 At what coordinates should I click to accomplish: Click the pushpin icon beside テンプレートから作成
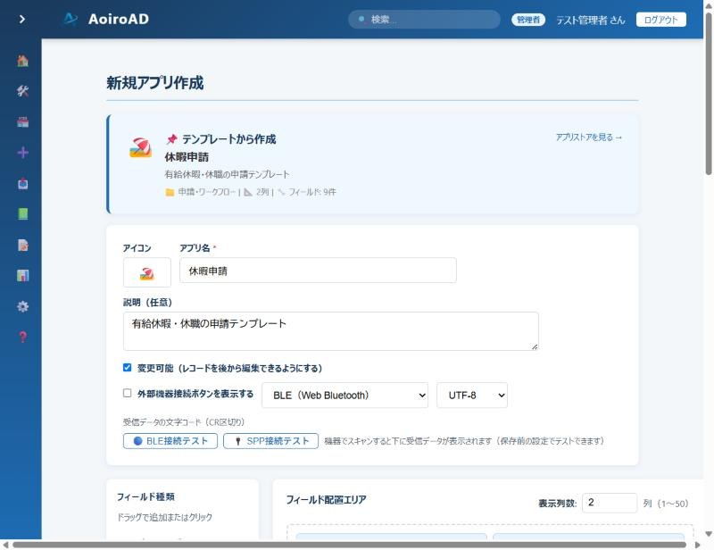tap(171, 139)
